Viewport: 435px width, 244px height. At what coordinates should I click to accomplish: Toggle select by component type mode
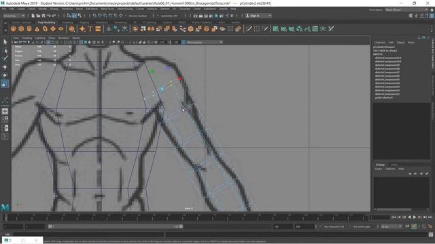[x=80, y=16]
